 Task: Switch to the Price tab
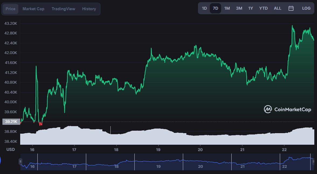(x=10, y=9)
